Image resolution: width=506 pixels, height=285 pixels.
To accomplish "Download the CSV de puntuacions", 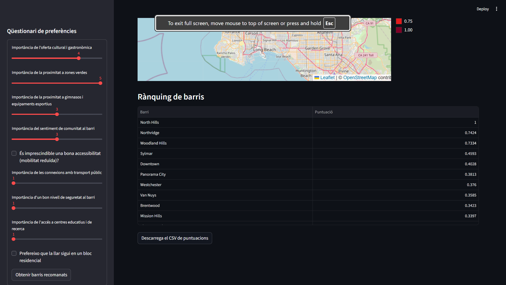I will (x=175, y=238).
